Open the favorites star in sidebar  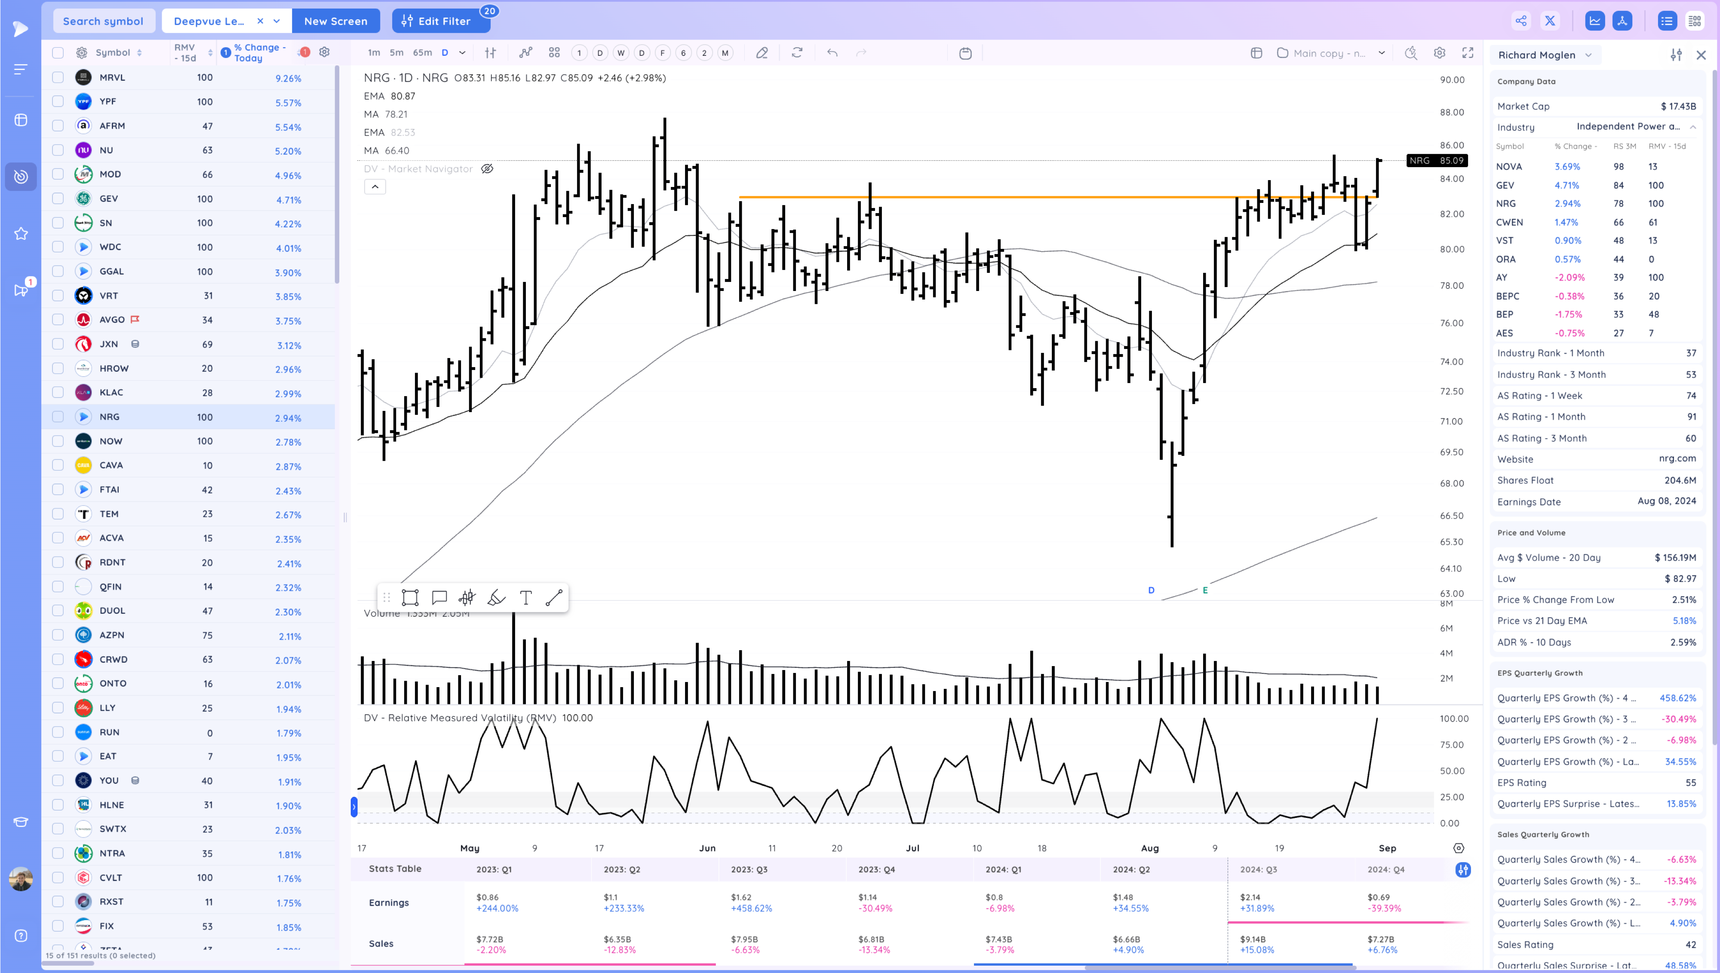tap(21, 233)
